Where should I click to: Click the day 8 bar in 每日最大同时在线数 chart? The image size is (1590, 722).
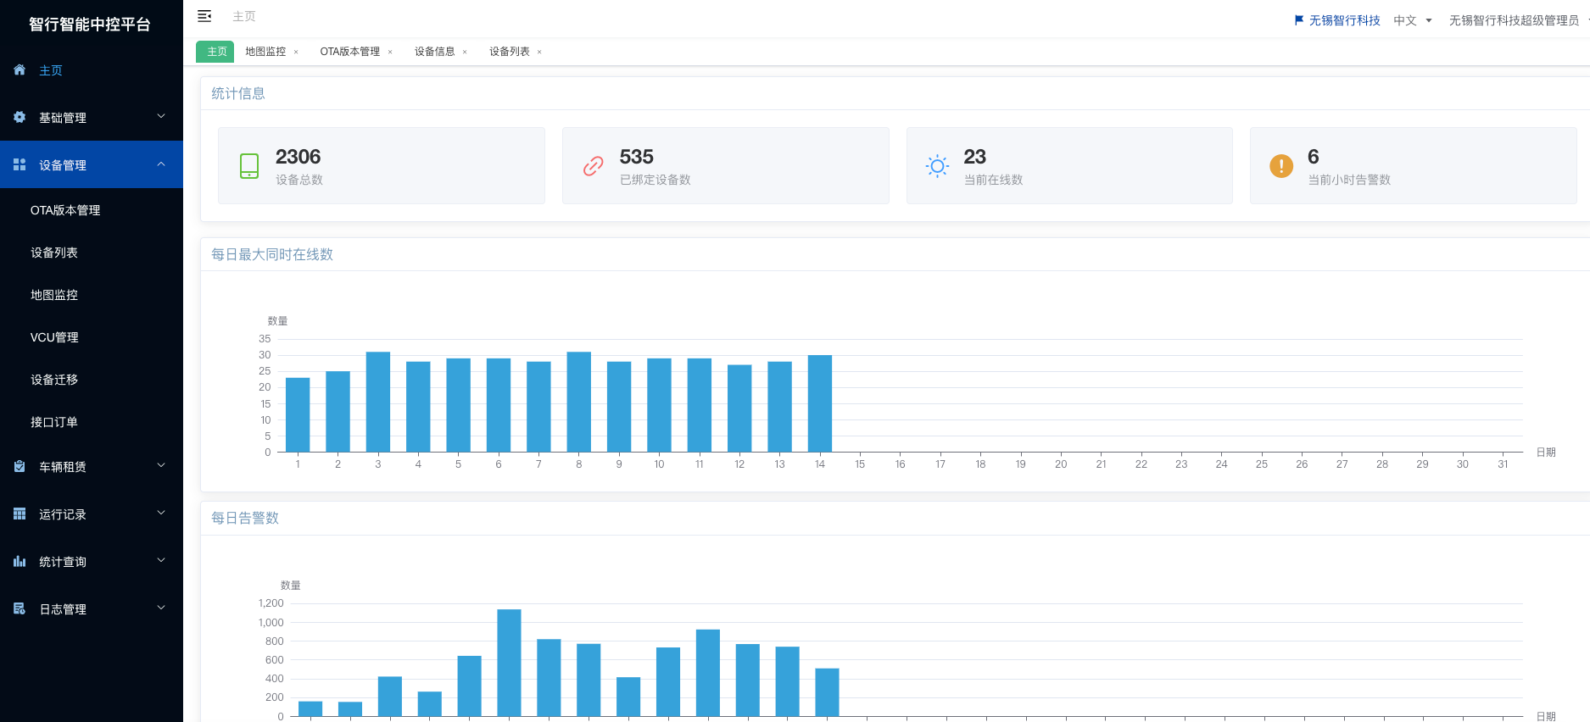579,402
